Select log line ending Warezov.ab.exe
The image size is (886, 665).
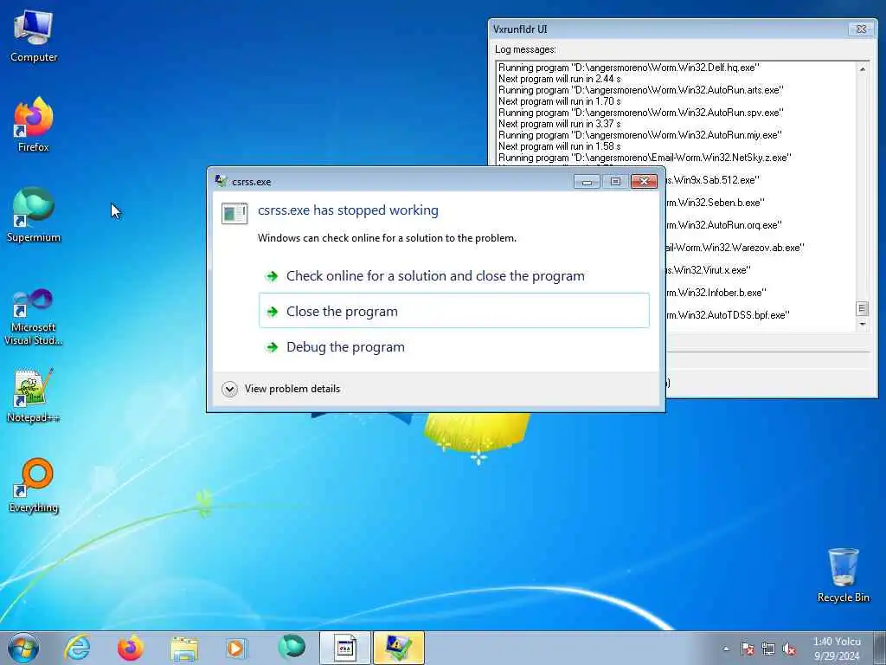[735, 248]
